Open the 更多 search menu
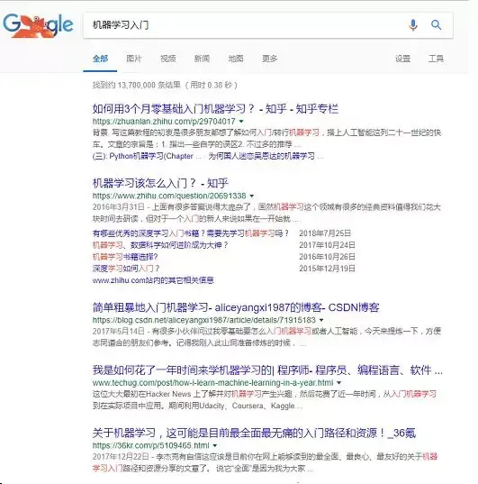 (269, 59)
